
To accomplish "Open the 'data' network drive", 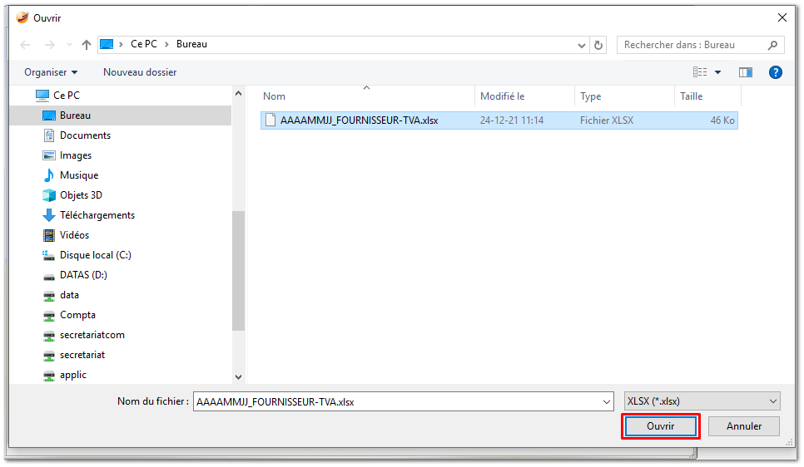I will (x=69, y=295).
